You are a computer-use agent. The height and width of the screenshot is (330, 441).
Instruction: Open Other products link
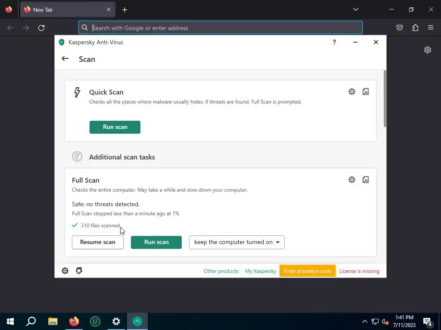pyautogui.click(x=221, y=271)
